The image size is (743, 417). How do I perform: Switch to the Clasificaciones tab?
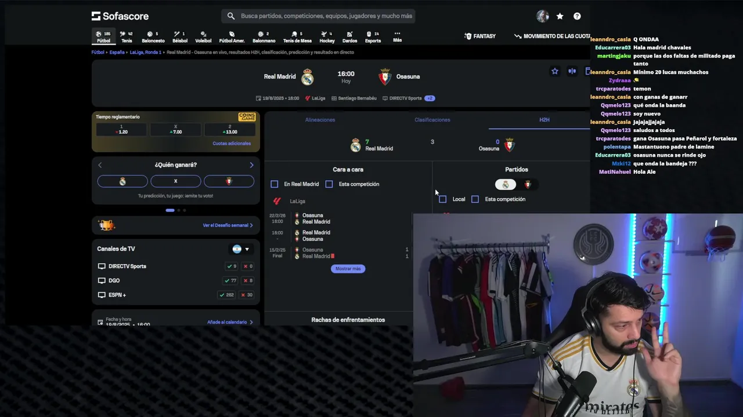[x=432, y=120]
